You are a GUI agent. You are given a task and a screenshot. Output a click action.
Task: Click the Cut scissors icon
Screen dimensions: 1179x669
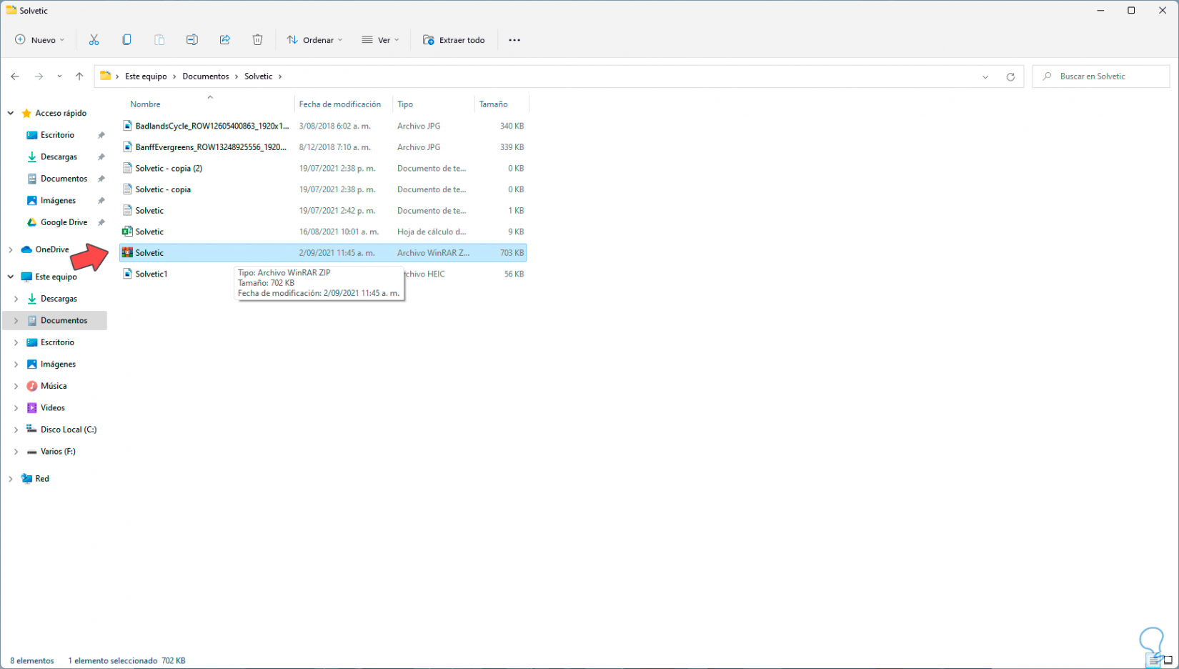click(94, 40)
